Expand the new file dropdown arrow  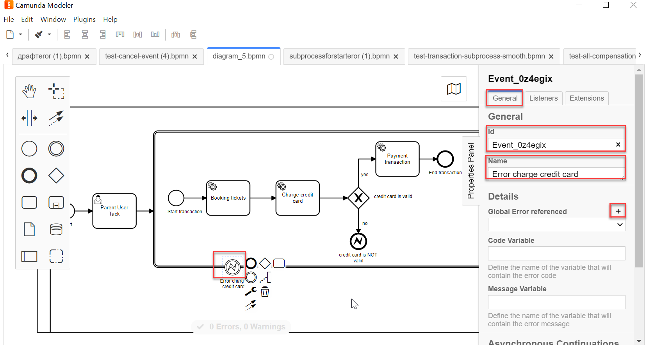(21, 35)
